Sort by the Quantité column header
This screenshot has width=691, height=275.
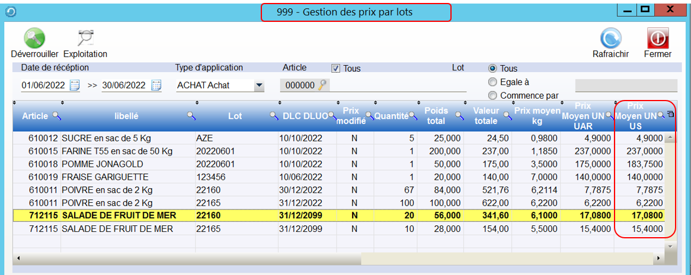tap(391, 116)
